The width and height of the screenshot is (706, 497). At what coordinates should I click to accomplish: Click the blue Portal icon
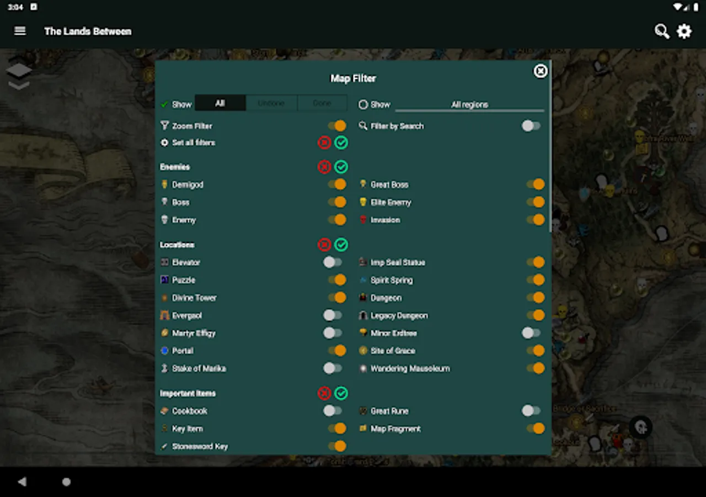[x=164, y=351]
